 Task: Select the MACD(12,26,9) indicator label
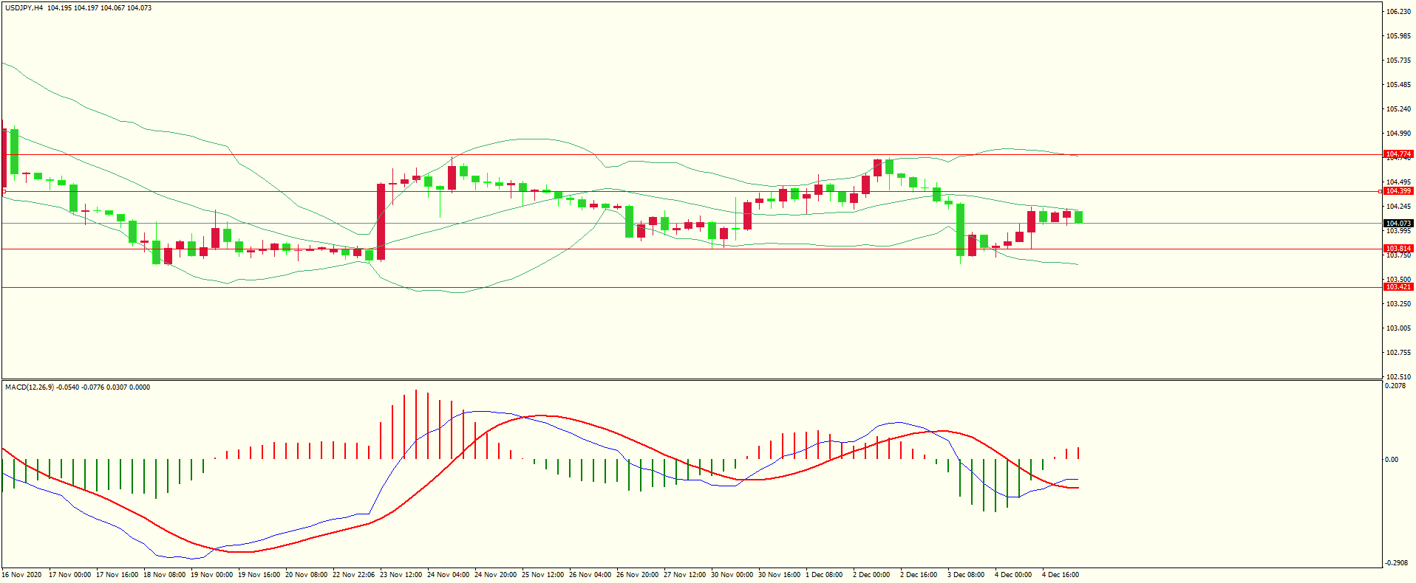29,387
